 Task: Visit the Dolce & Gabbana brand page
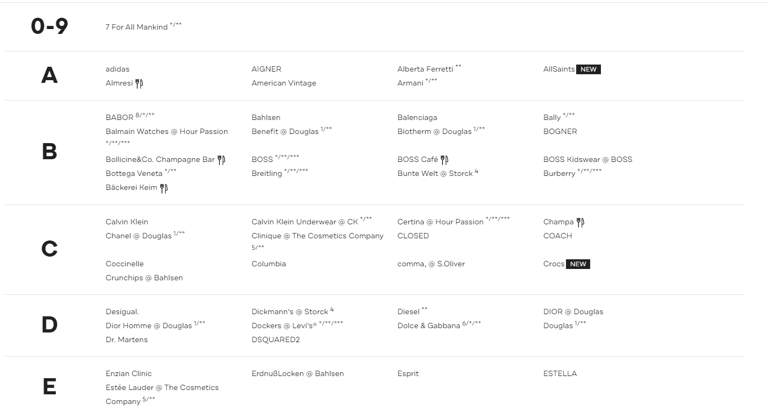coord(428,325)
